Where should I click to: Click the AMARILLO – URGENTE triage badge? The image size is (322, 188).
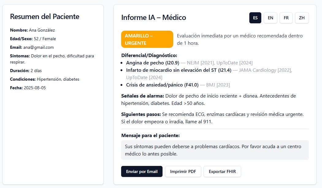pos(147,39)
